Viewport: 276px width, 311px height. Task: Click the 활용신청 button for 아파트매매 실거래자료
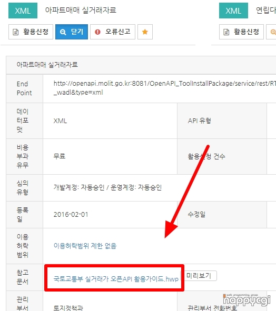click(31, 32)
